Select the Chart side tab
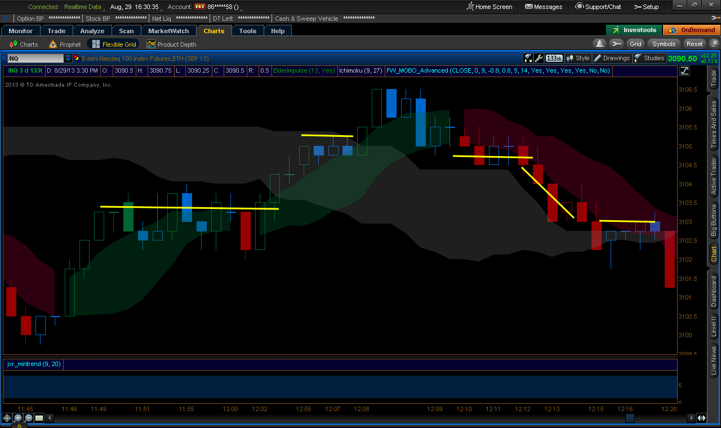Screen dimensions: 721x428 (x=714, y=255)
